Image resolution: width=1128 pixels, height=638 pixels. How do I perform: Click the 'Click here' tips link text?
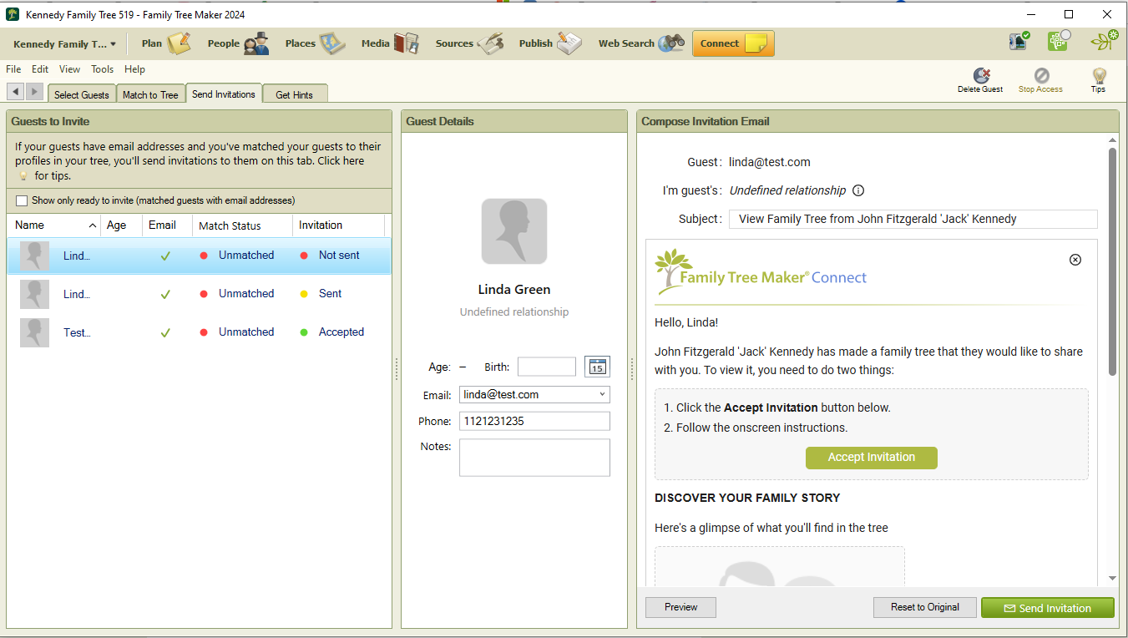[341, 161]
